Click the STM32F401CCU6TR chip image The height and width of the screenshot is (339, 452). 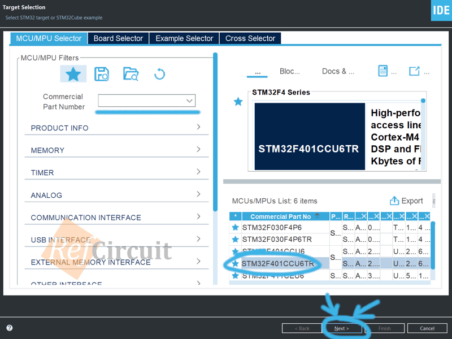[x=310, y=136]
